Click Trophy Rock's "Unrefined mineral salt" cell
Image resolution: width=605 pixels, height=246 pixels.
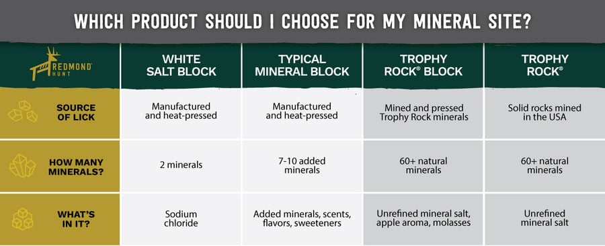tap(544, 219)
